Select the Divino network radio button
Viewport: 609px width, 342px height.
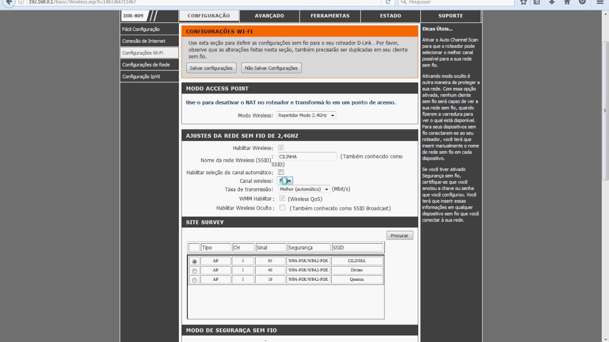[x=194, y=271]
